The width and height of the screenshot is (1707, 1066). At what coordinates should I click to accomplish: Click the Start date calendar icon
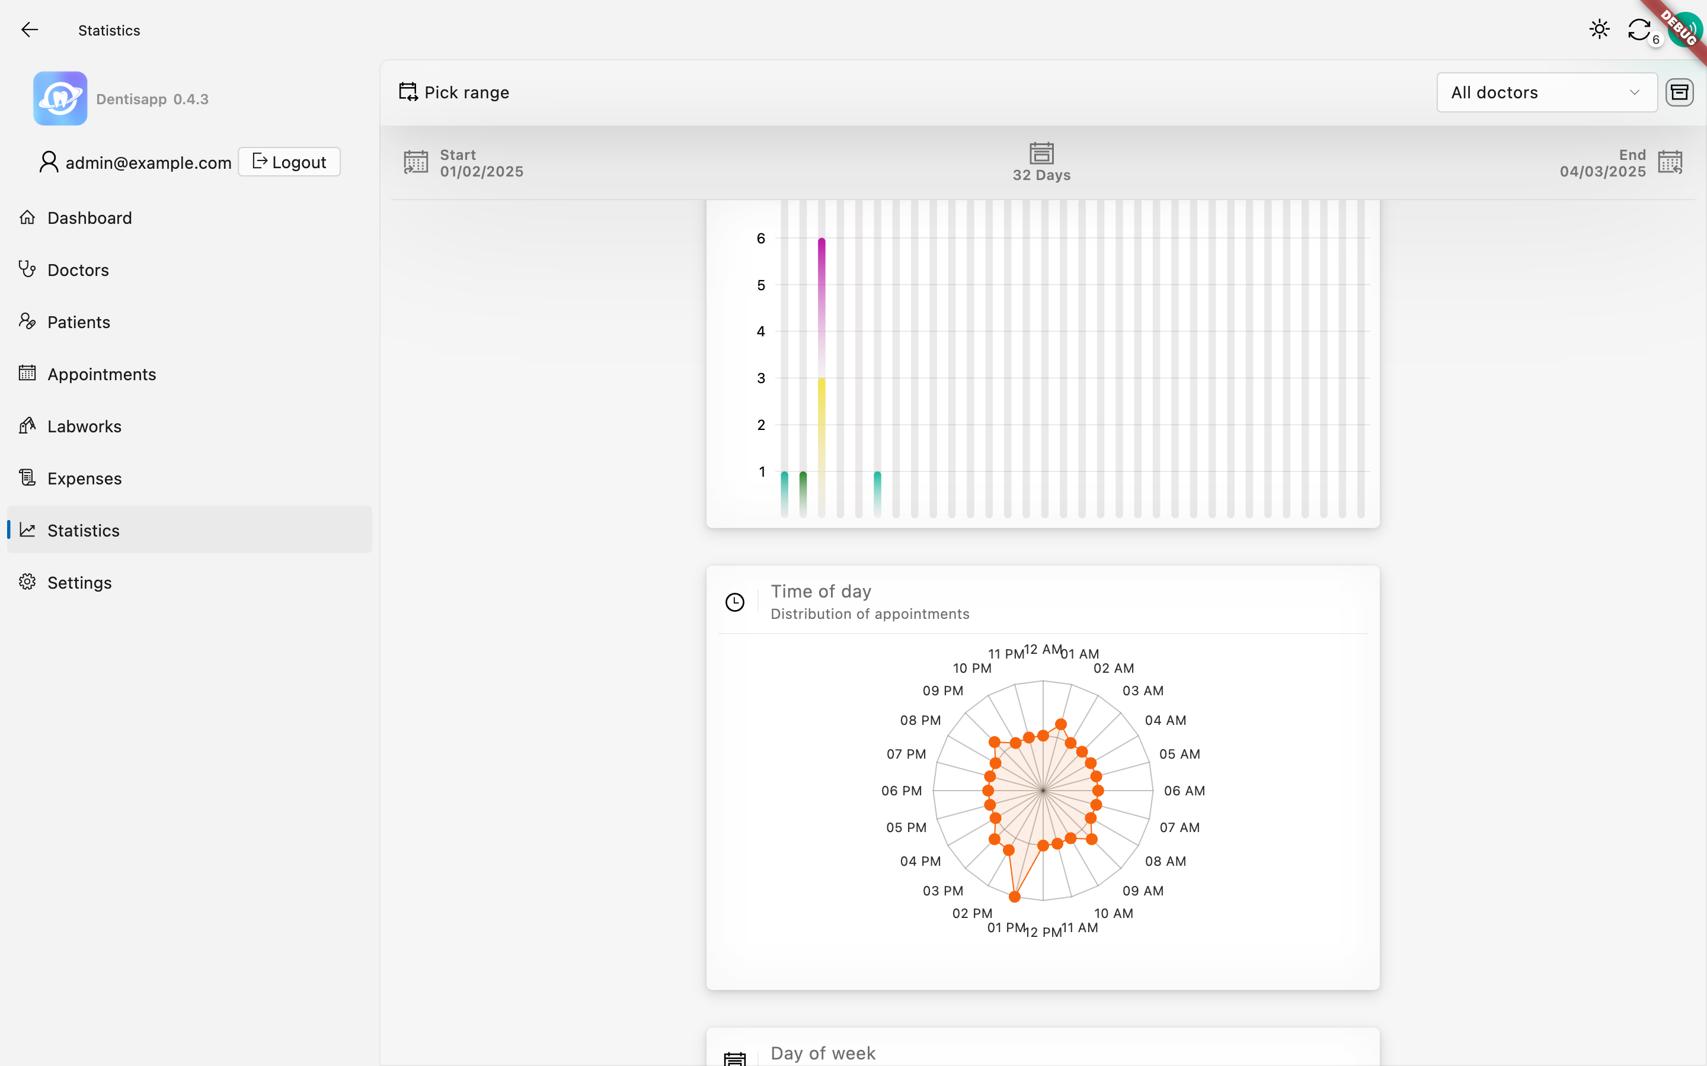tap(416, 162)
